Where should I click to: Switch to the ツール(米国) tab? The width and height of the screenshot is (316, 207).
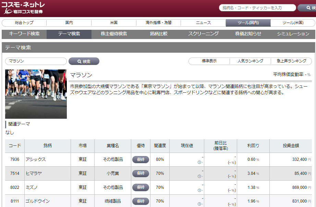click(293, 23)
